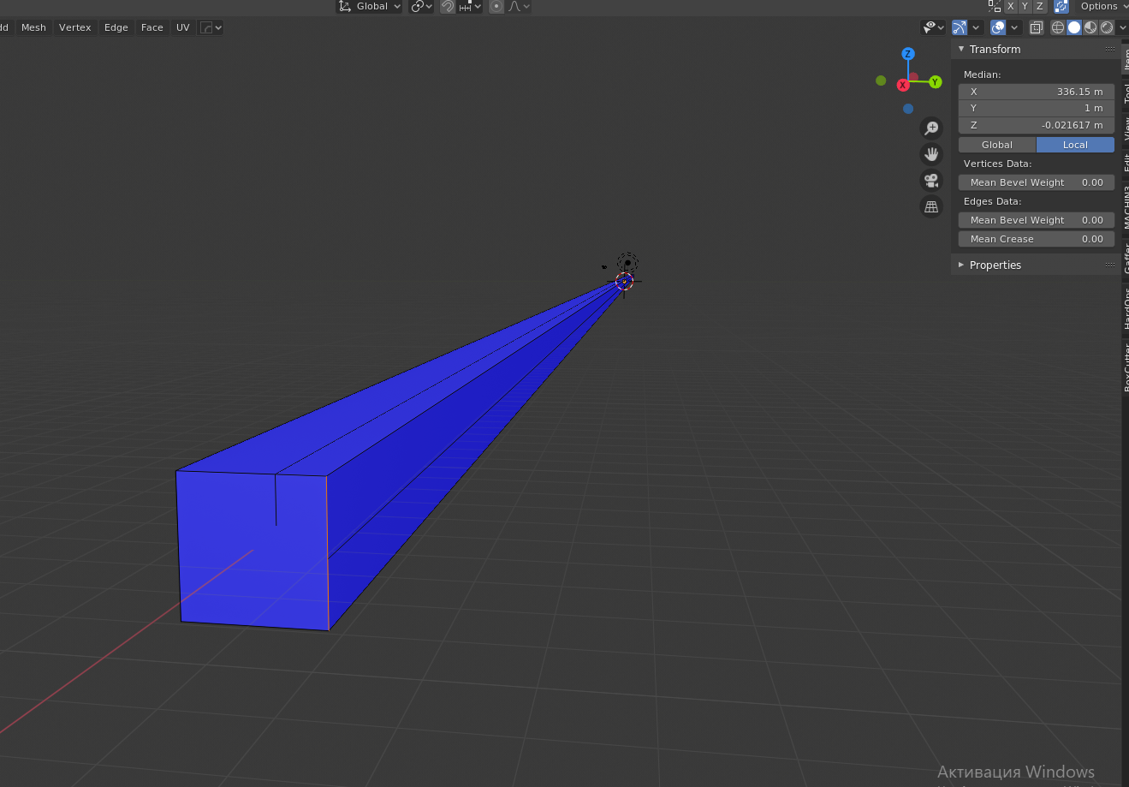1129x787 pixels.
Task: Open viewport shading options dropdown arrow
Action: 1122,27
